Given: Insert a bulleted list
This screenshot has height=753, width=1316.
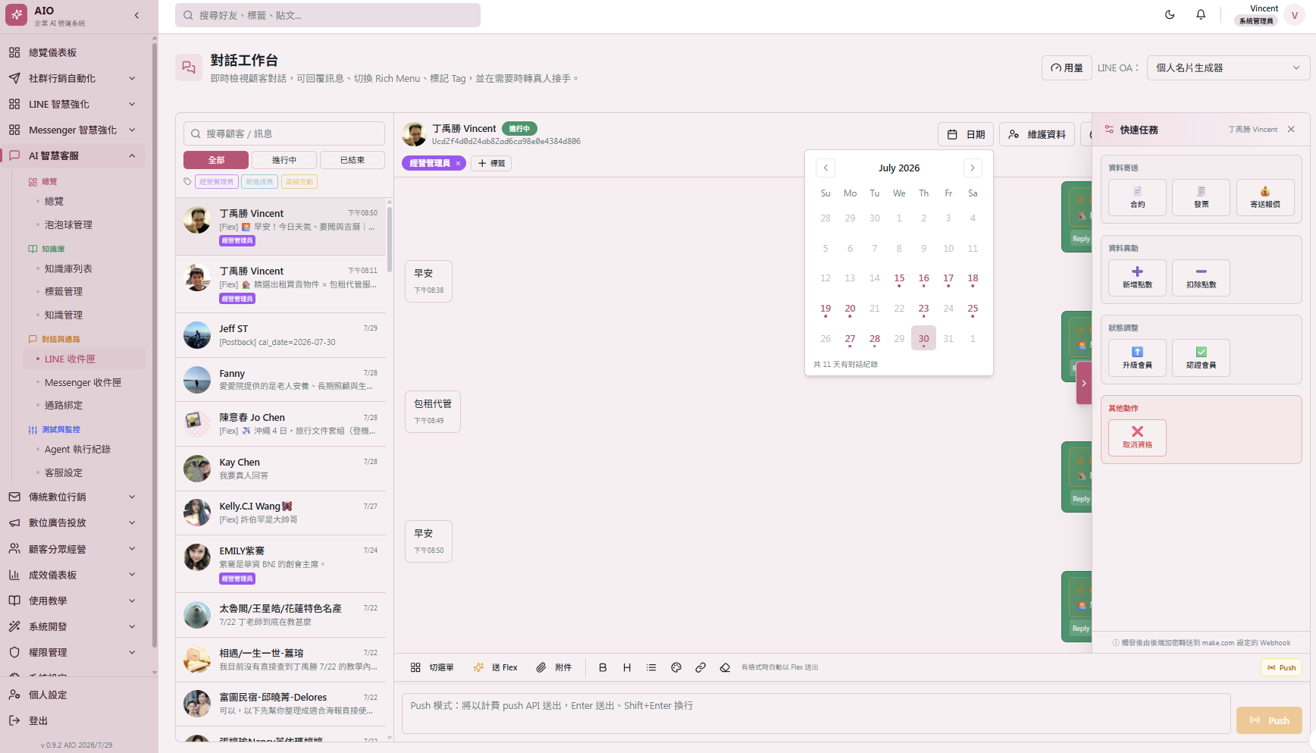Looking at the screenshot, I should (651, 667).
